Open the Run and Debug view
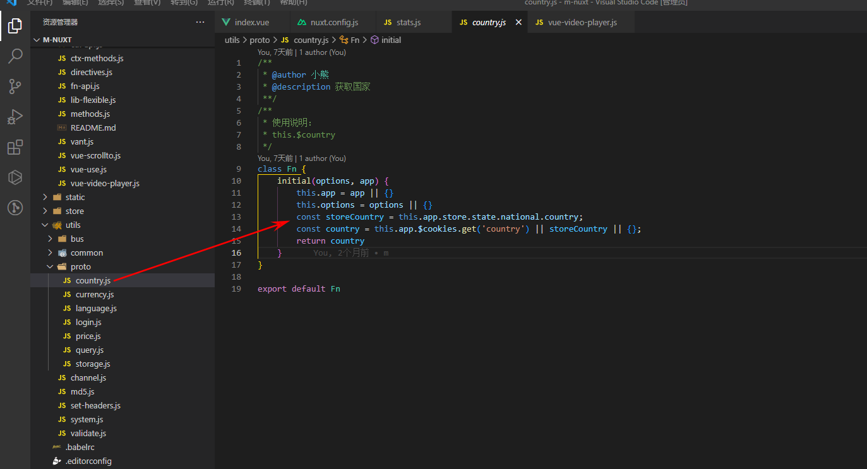The height and width of the screenshot is (469, 867). click(15, 117)
